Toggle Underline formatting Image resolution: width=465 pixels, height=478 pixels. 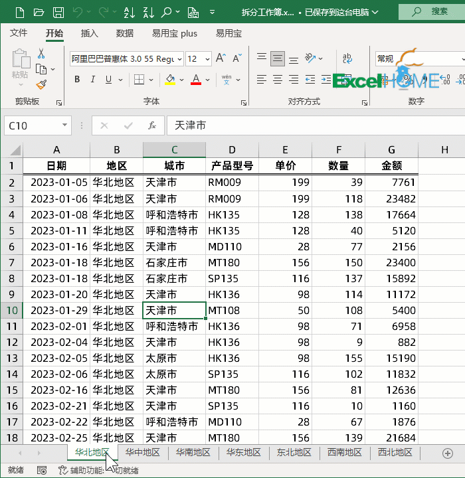tap(108, 80)
